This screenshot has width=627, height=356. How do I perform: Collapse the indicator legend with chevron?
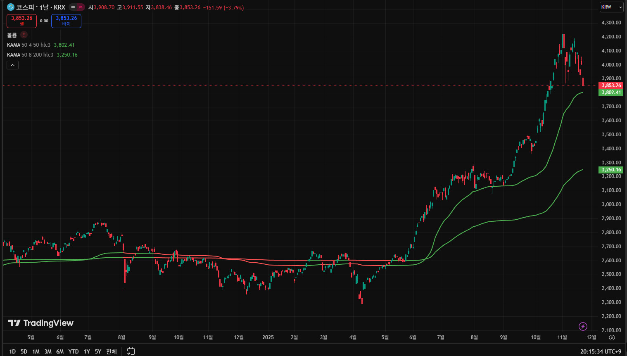[12, 65]
